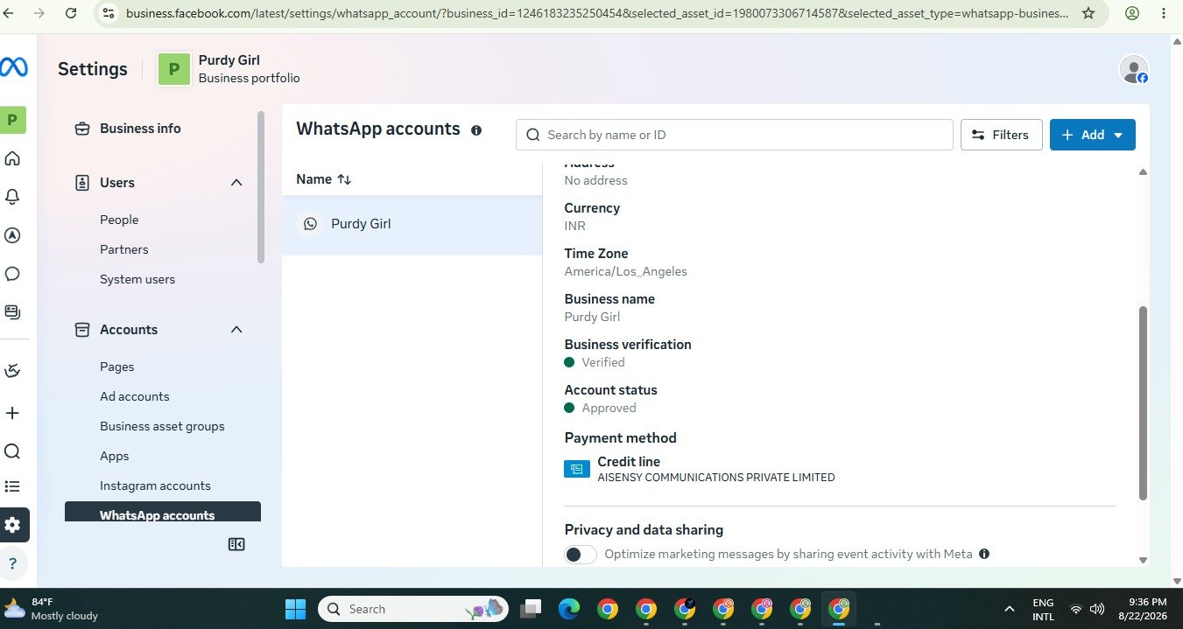Click the Credit line payment method entry
Viewport: 1183px width, 629px height.
pyautogui.click(x=700, y=469)
